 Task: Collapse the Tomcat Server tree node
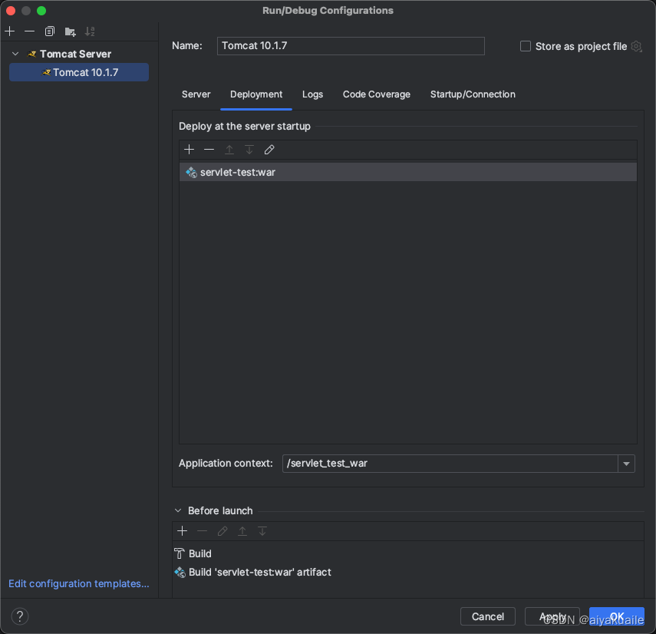(15, 54)
